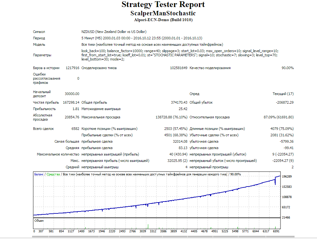Select long positions value 4079 (75.09%)
This screenshot has width=317, height=239.
[282, 129]
